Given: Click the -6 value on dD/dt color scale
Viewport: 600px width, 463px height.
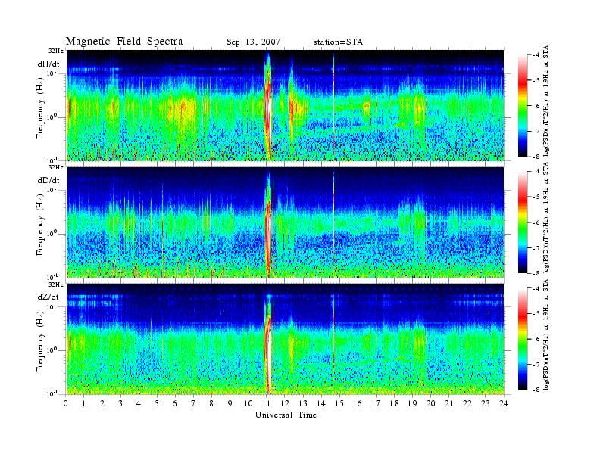Looking at the screenshot, I should 536,222.
